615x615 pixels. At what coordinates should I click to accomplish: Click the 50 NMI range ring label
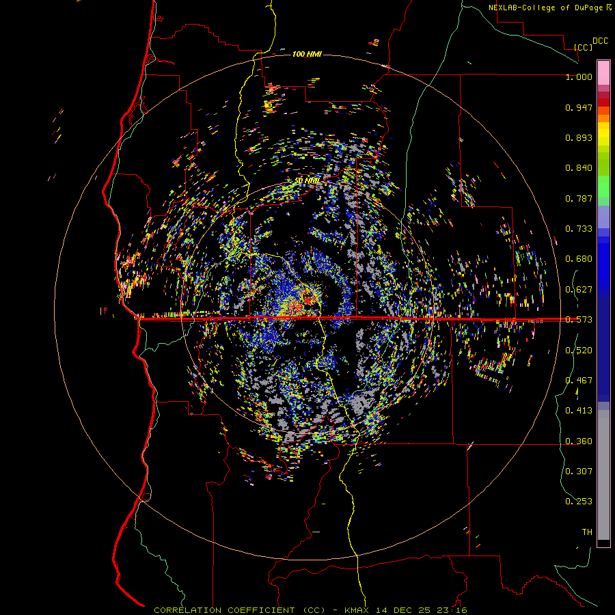click(x=307, y=181)
